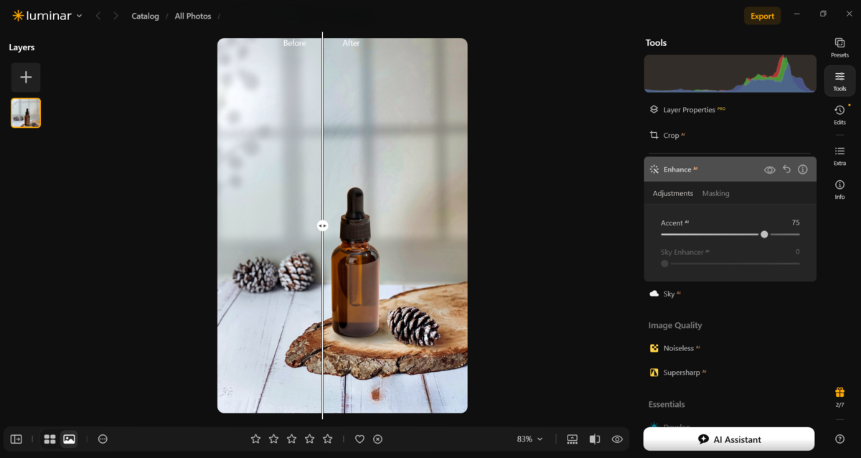Mark photo as rejected with X
This screenshot has height=458, width=861.
point(378,439)
